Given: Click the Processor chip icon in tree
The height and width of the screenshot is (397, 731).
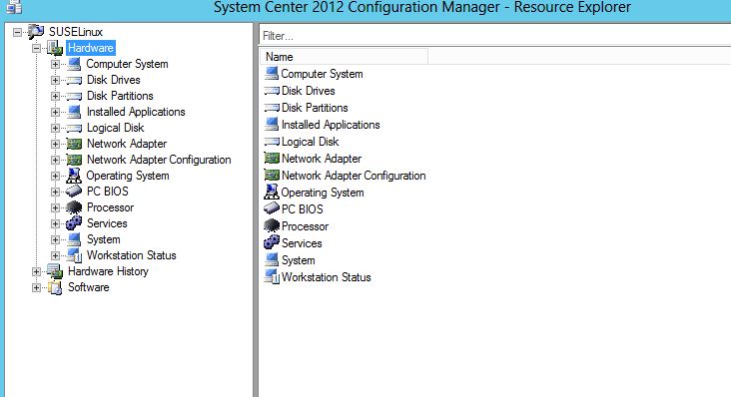Looking at the screenshot, I should [74, 207].
